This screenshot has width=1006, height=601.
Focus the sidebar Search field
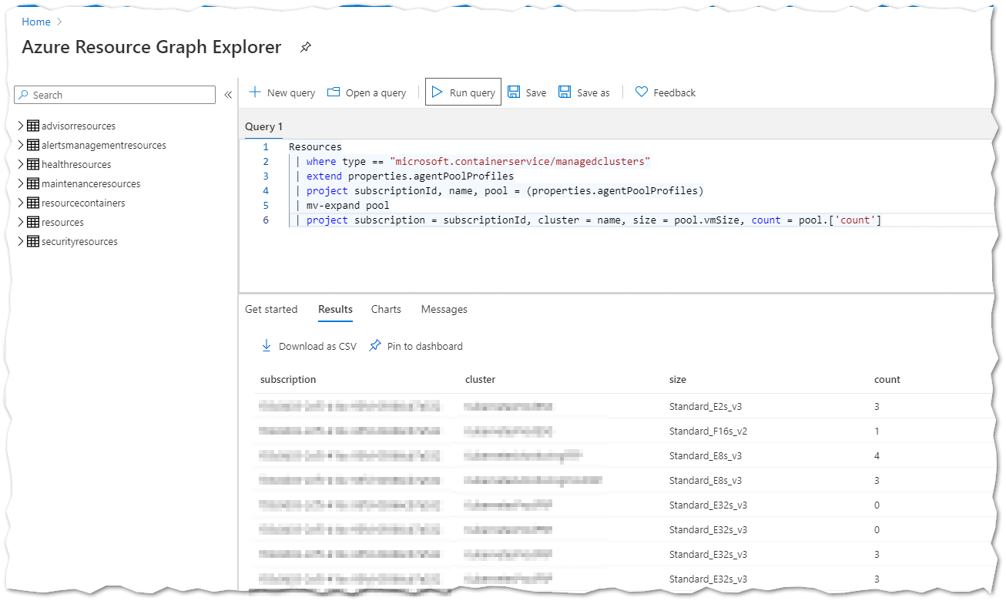coord(115,95)
